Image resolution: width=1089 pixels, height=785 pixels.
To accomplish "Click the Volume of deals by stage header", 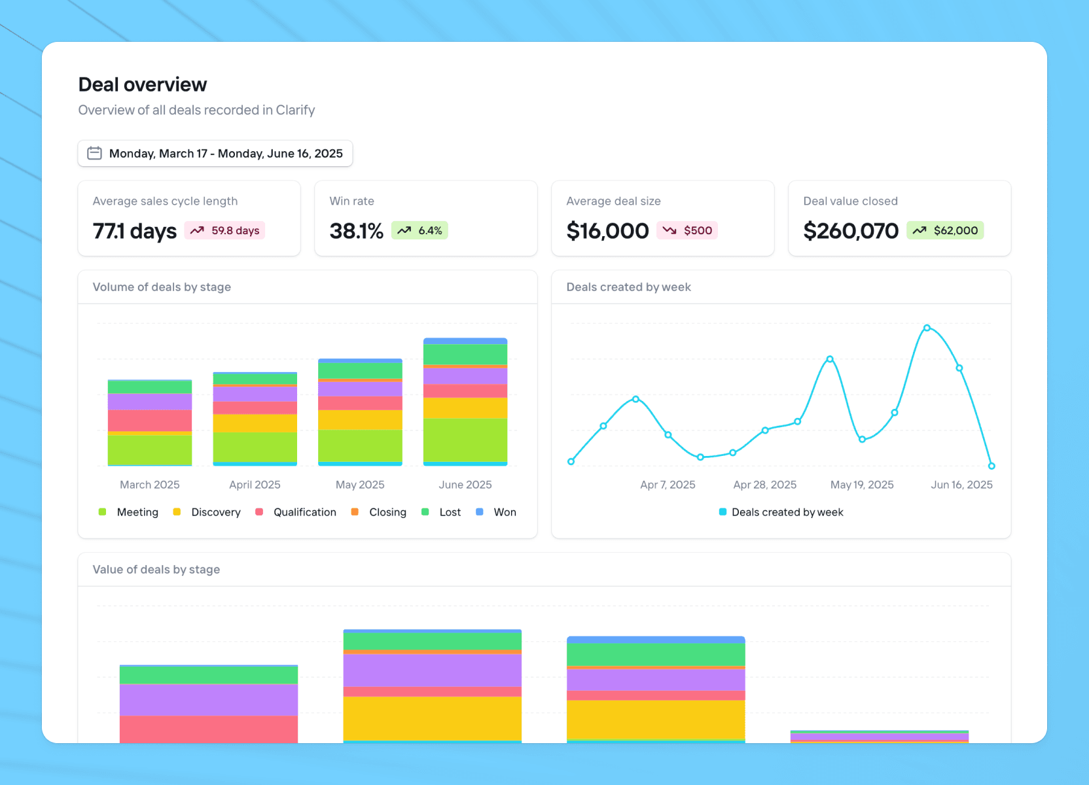I will (162, 287).
